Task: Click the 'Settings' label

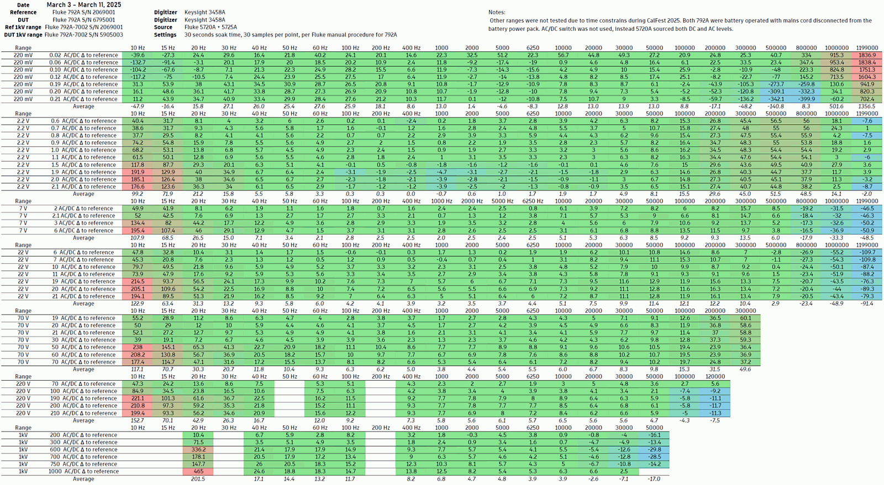Action: click(165, 34)
